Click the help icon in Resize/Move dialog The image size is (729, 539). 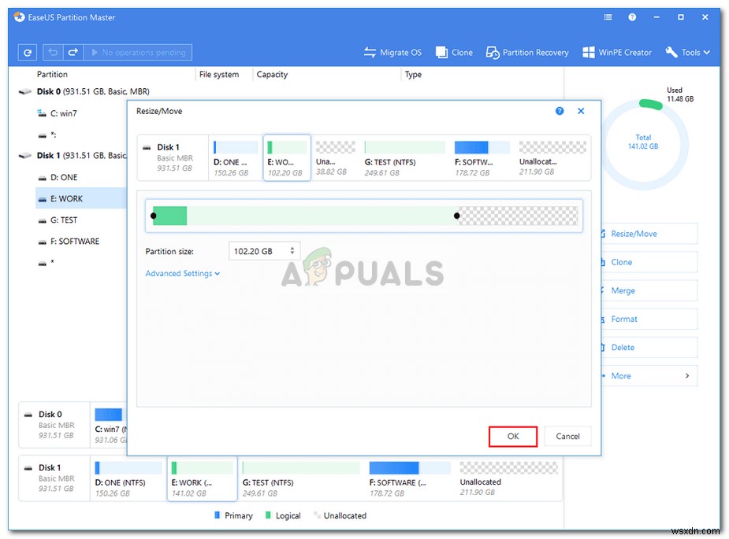pyautogui.click(x=560, y=111)
